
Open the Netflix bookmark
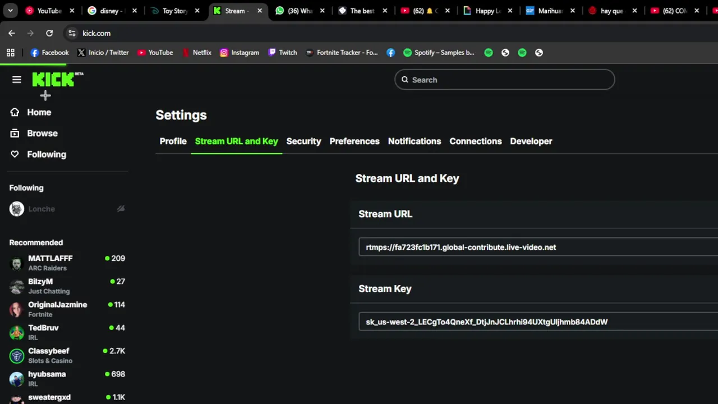(196, 53)
